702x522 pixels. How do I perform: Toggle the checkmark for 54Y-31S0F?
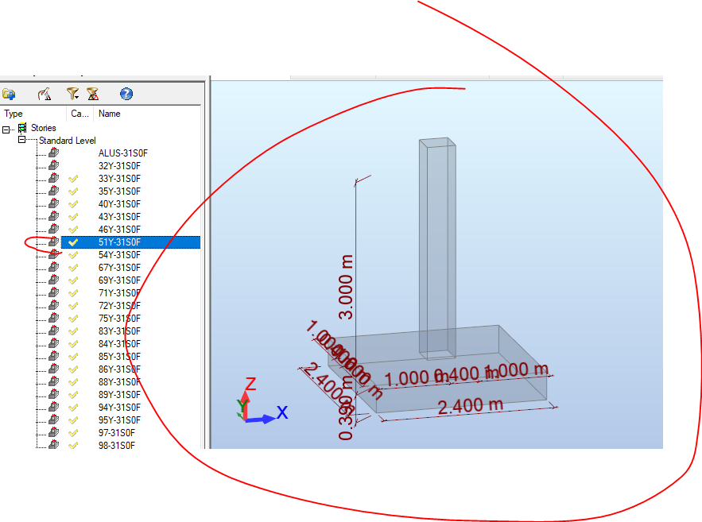pos(75,254)
